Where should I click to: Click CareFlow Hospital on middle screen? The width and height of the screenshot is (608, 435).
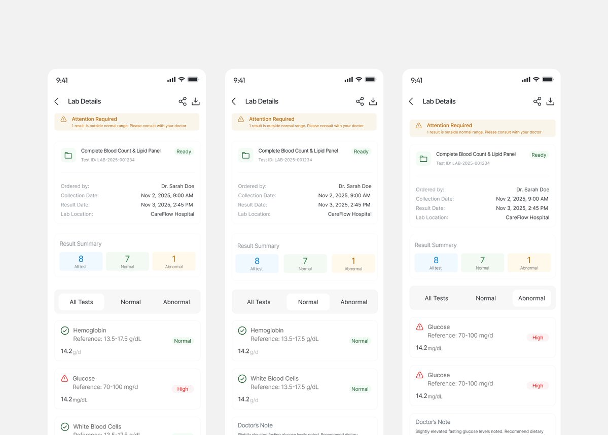(x=350, y=214)
